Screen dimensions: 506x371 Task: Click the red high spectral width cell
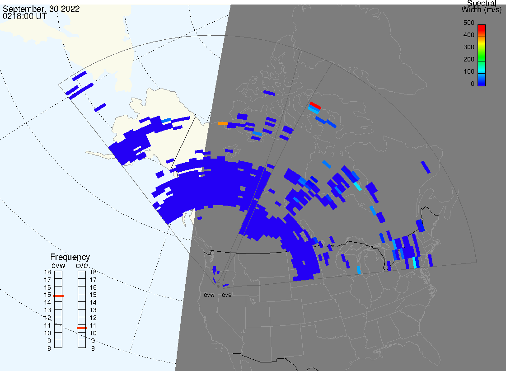tap(315, 106)
